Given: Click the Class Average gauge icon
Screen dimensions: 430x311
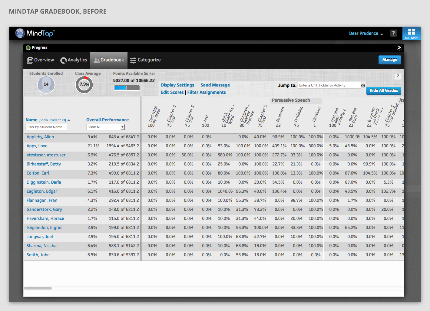Looking at the screenshot, I should [x=84, y=84].
